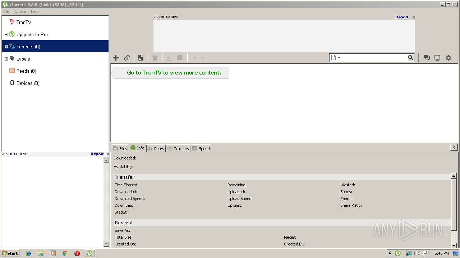Show hidden tray icons arrow

pos(390,253)
